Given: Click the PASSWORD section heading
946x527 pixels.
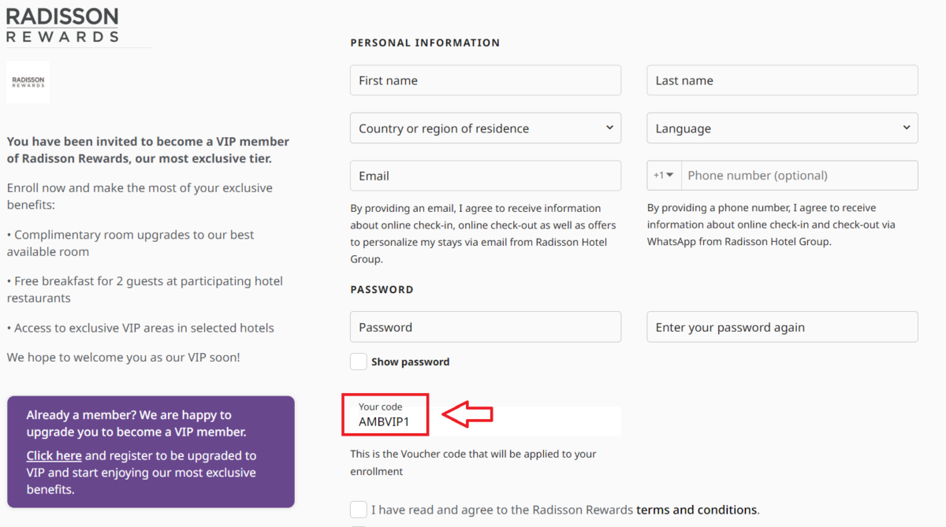Looking at the screenshot, I should 382,289.
